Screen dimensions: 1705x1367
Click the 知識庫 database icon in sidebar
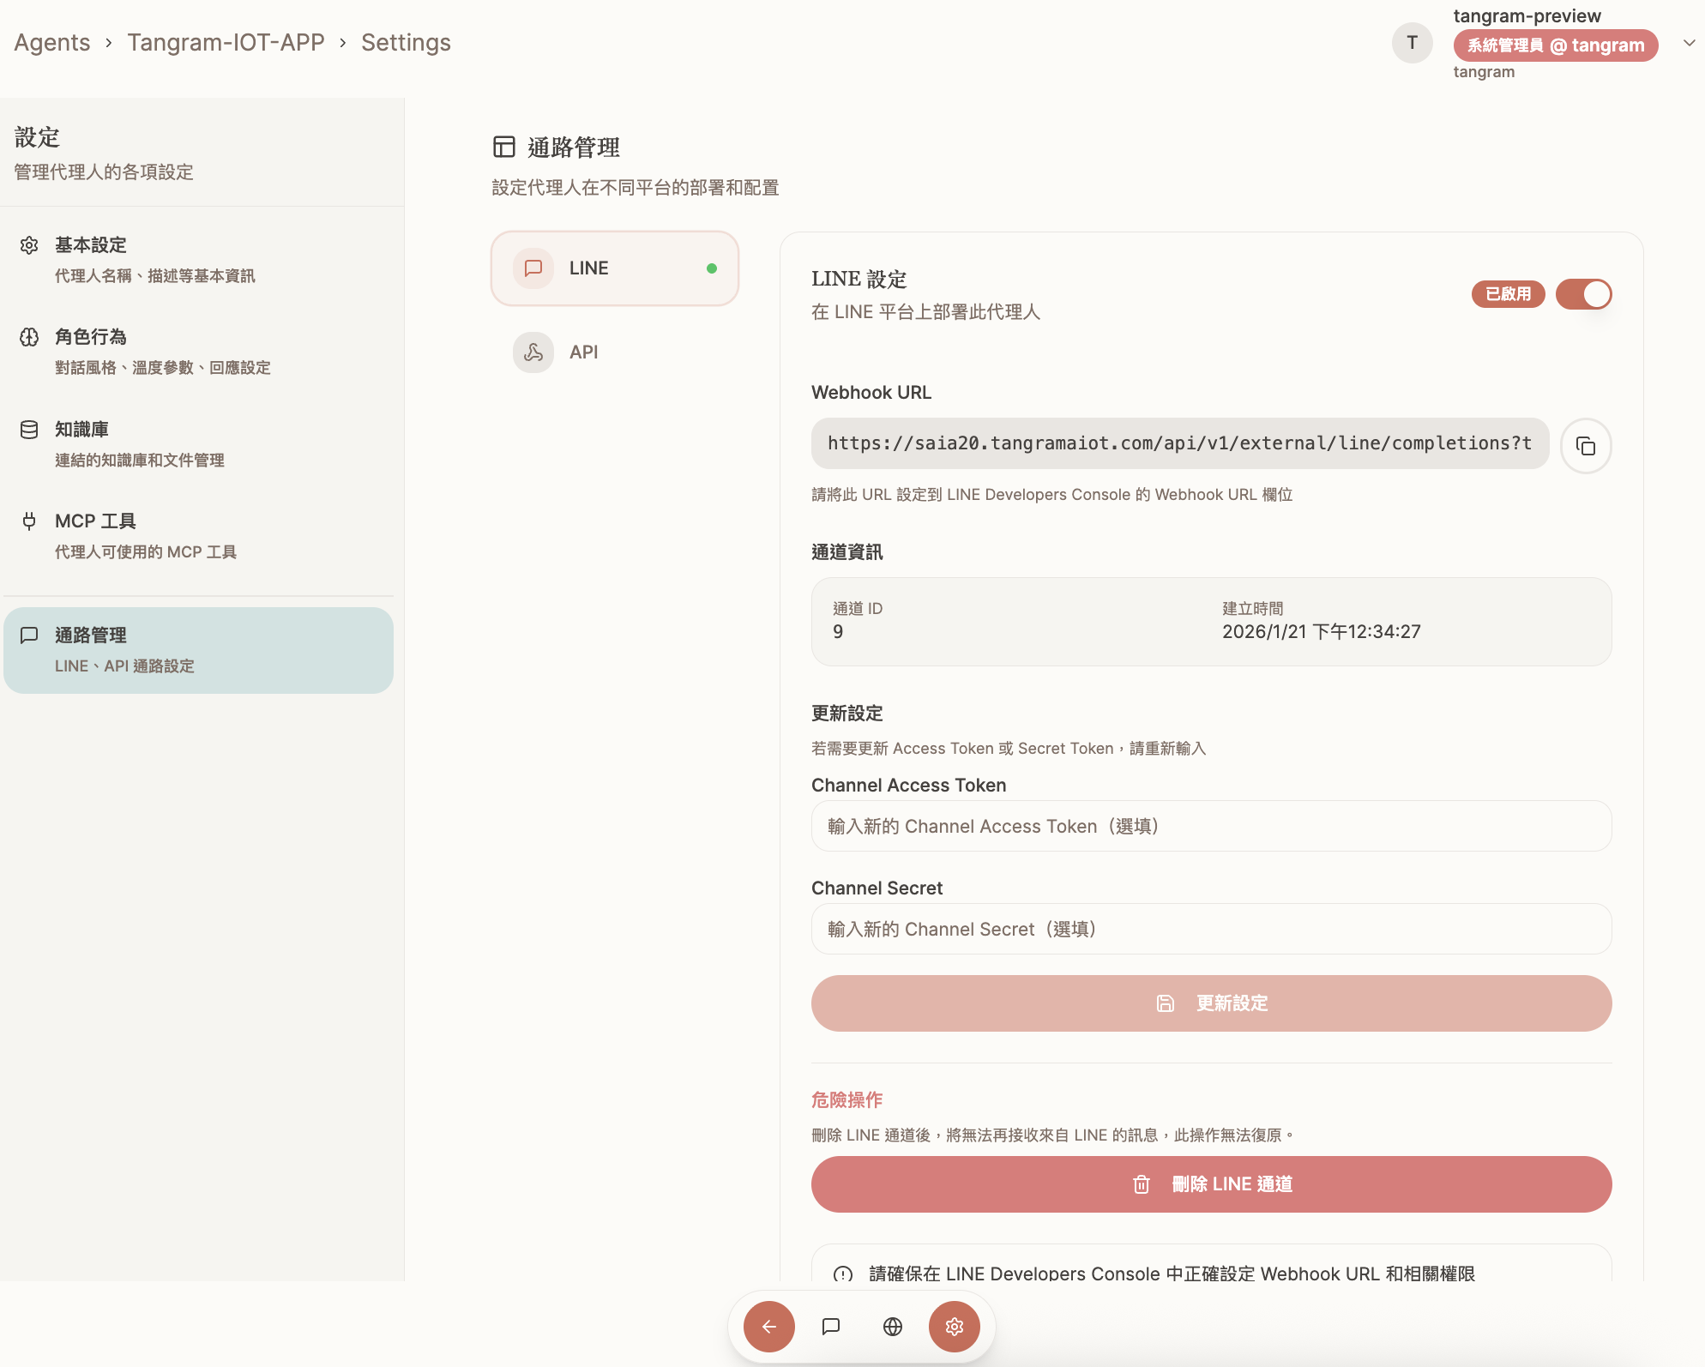29,430
